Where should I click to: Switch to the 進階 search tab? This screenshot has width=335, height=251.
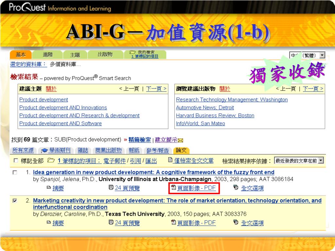[47, 55]
